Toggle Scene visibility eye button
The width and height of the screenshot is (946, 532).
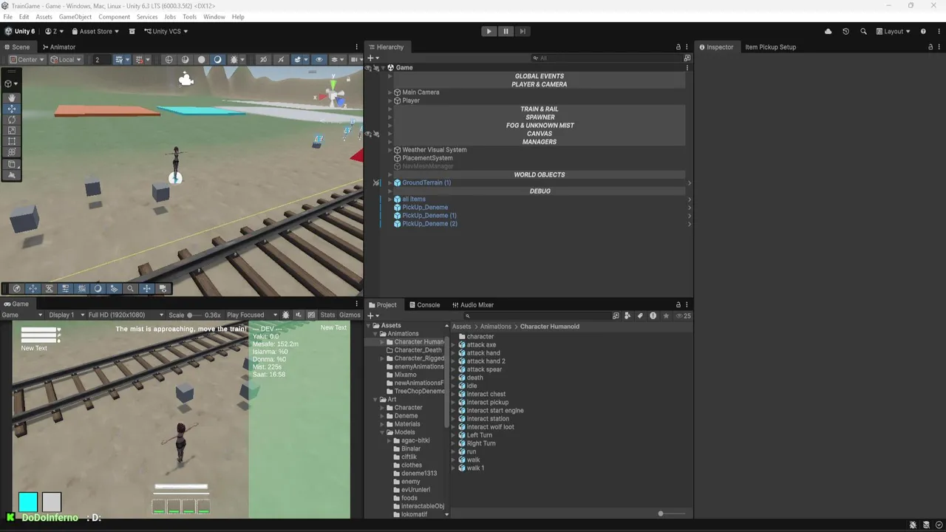319,60
